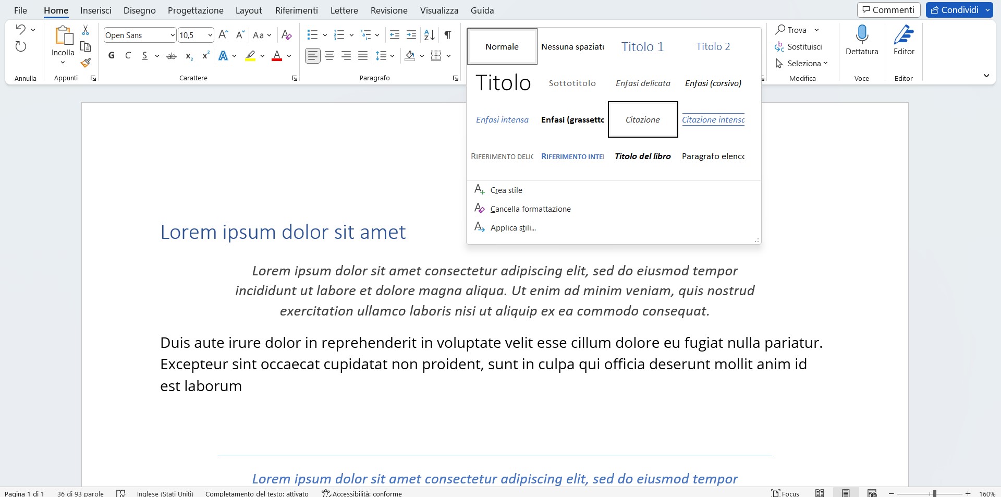Image resolution: width=1001 pixels, height=497 pixels.
Task: Toggle strikethrough formatting
Action: (x=171, y=56)
